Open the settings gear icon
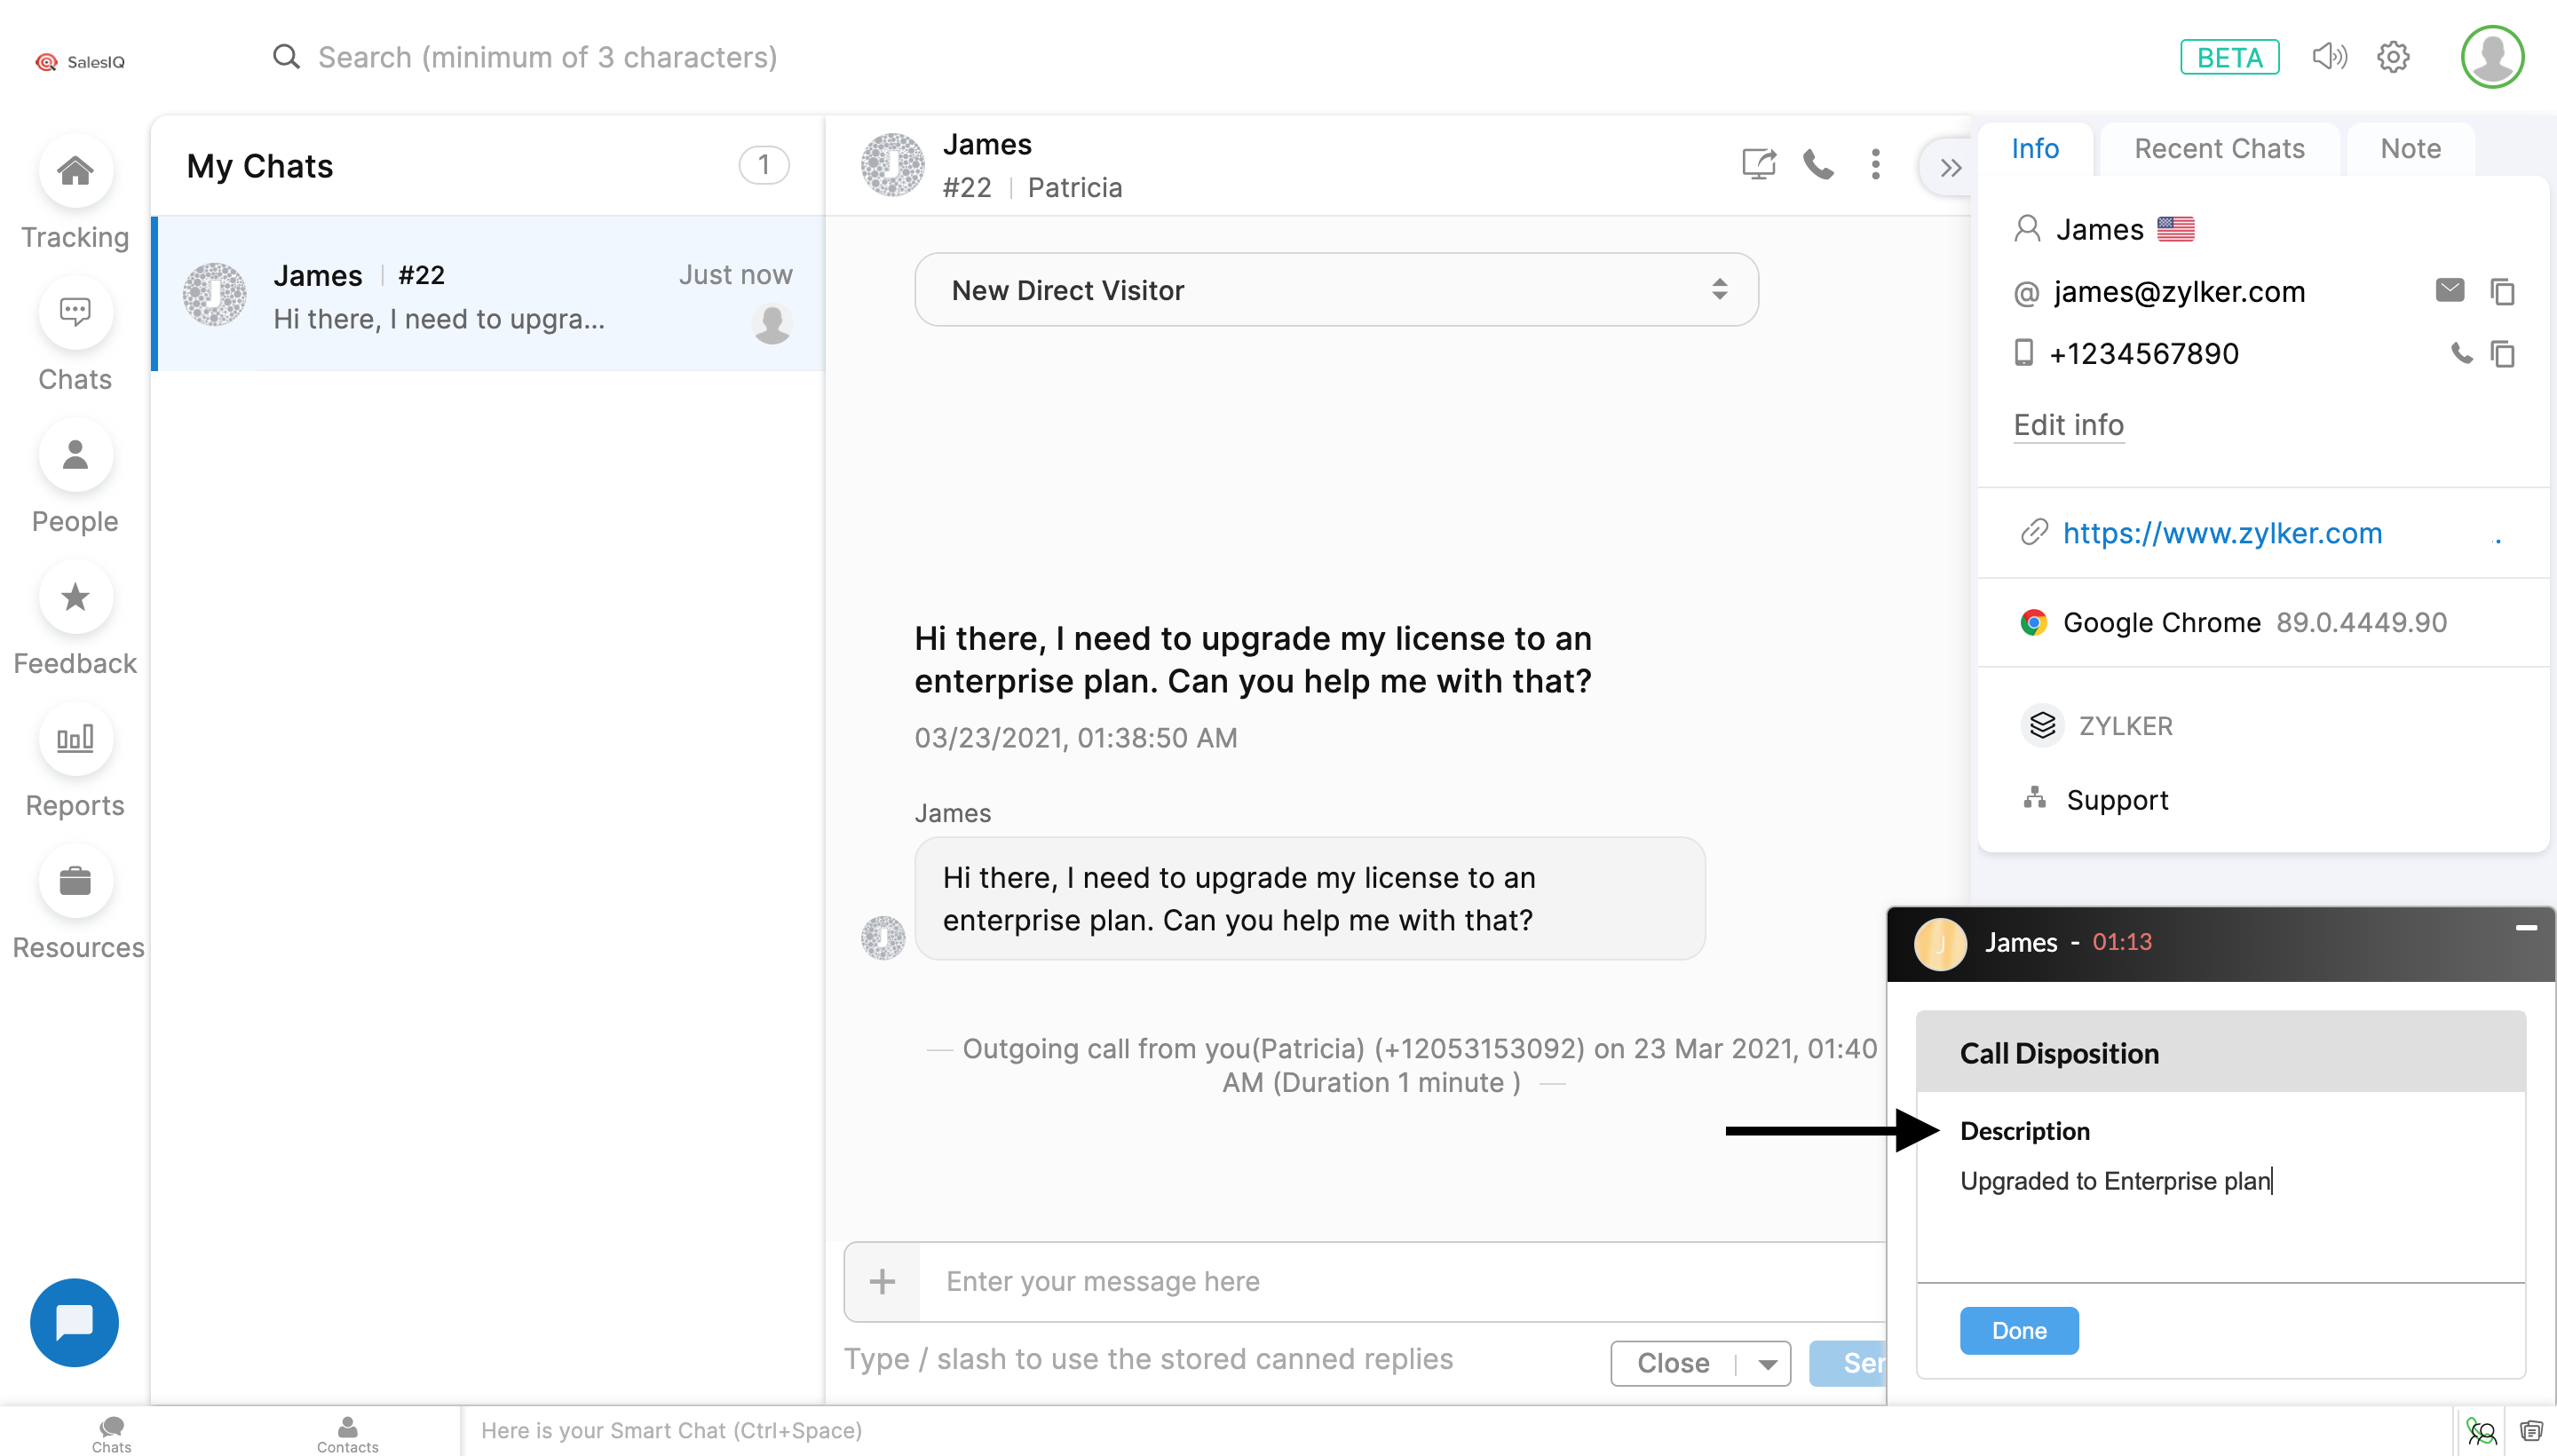The height and width of the screenshot is (1456, 2557). (2393, 57)
